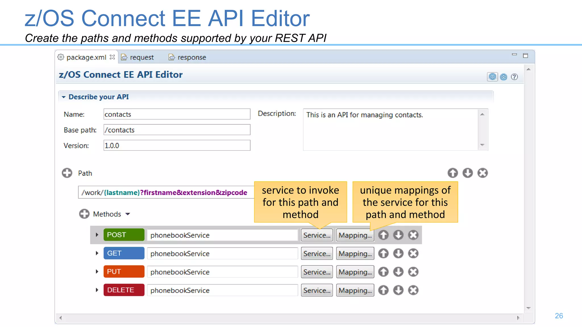Click editor vertical scrollbar up arrow
582x327 pixels.
coord(529,69)
